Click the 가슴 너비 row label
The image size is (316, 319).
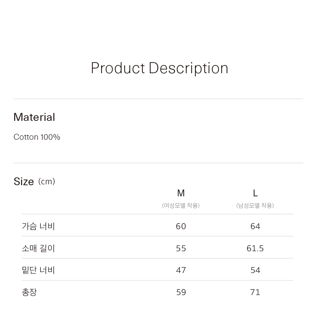coord(38,226)
